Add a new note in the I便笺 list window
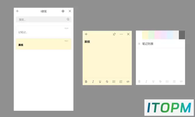 click(x=17, y=11)
